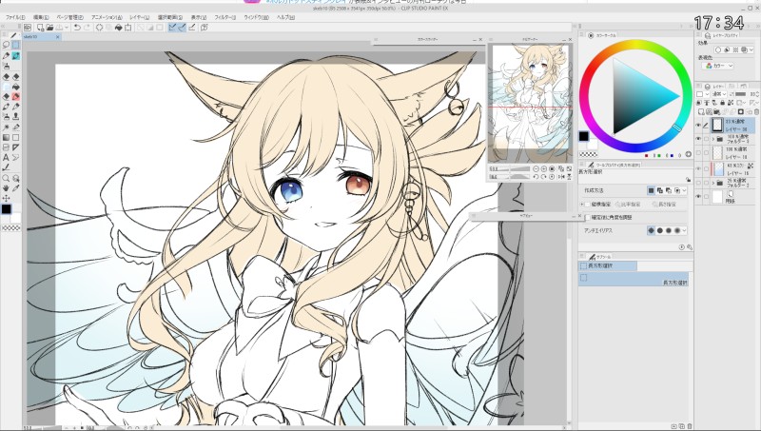Toggle visibility eye of the selected top layer
The image size is (761, 431).
point(698,126)
